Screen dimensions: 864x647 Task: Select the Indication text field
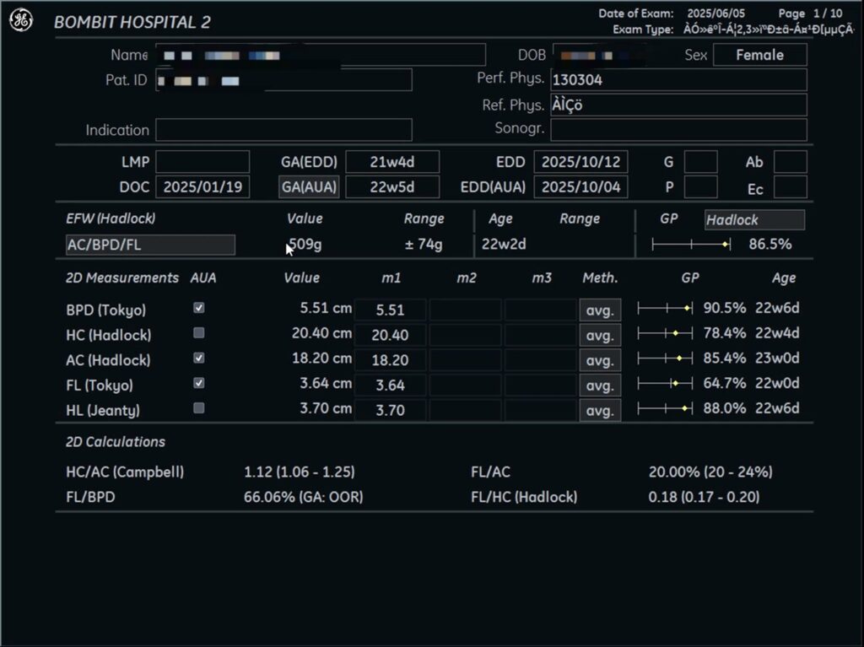(x=283, y=130)
